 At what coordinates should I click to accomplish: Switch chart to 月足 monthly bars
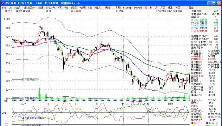tap(163, 8)
